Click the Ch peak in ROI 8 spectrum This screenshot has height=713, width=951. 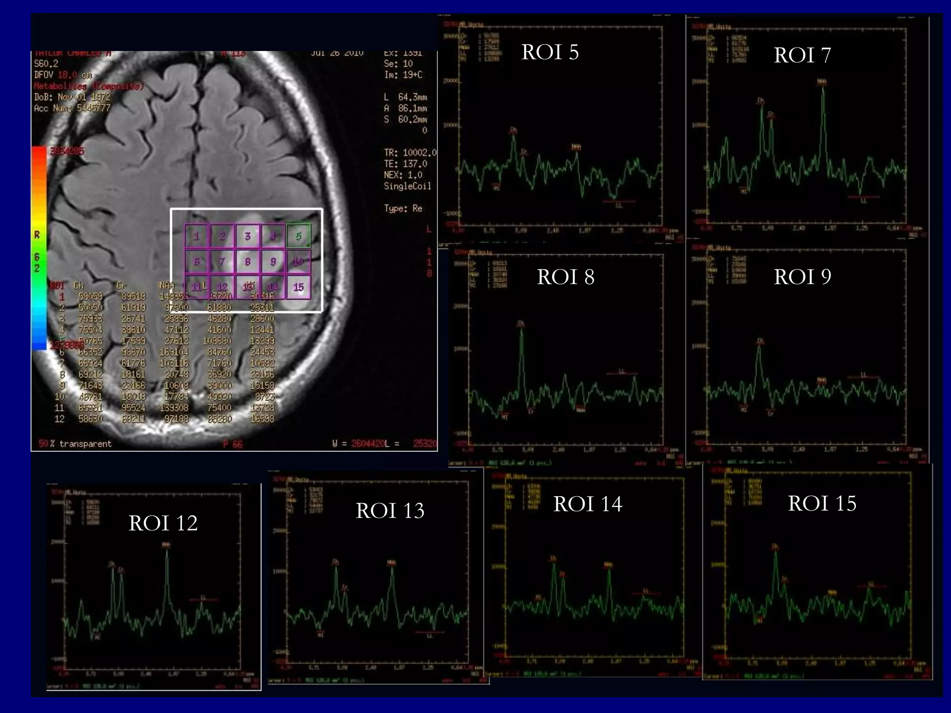coord(521,332)
